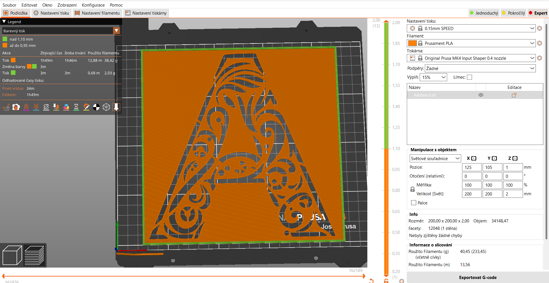Show custom G-codes via gear-pencil icon
The width and height of the screenshot is (549, 283).
(x=86, y=107)
